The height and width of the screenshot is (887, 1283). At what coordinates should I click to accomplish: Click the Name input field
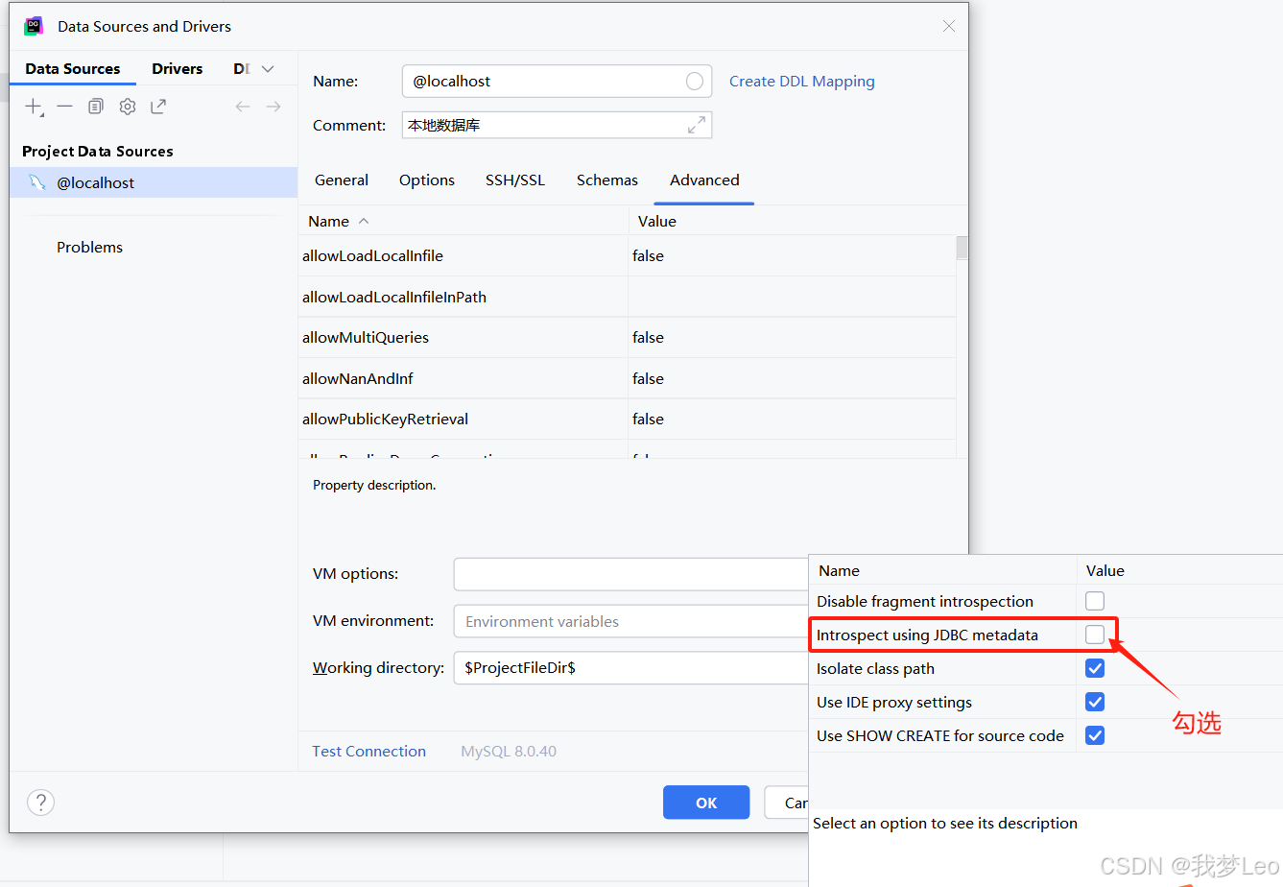click(557, 82)
